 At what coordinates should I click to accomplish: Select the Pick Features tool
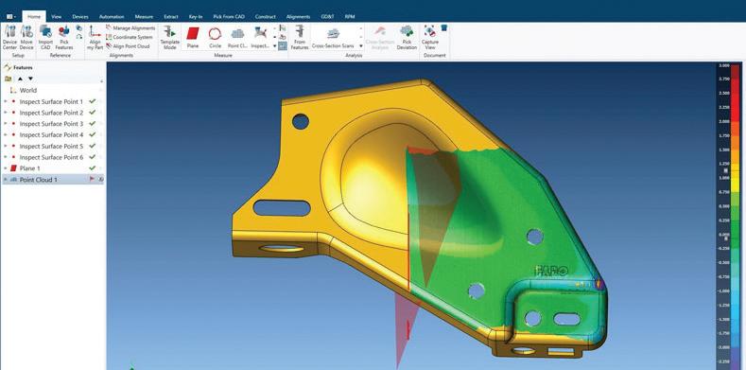pyautogui.click(x=63, y=38)
